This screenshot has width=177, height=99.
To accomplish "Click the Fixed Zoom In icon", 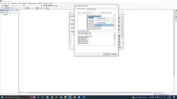I will pyautogui.click(x=11, y=8).
